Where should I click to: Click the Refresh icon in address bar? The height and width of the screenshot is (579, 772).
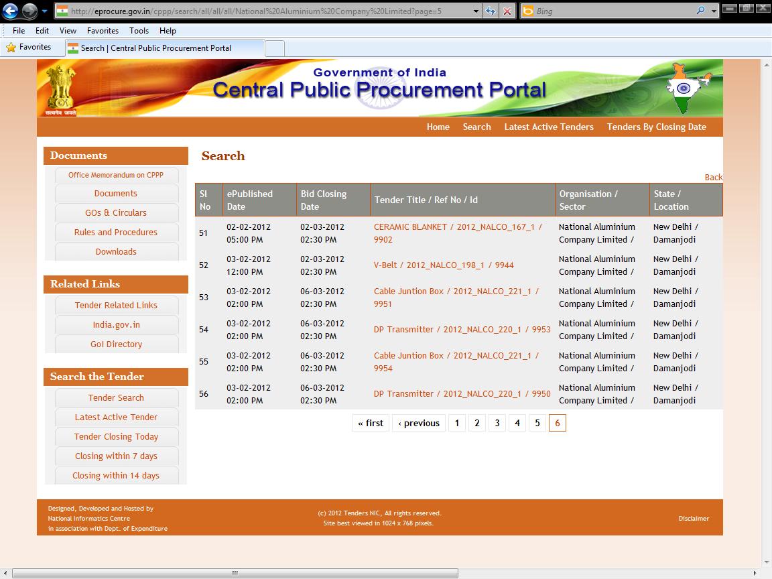click(491, 11)
